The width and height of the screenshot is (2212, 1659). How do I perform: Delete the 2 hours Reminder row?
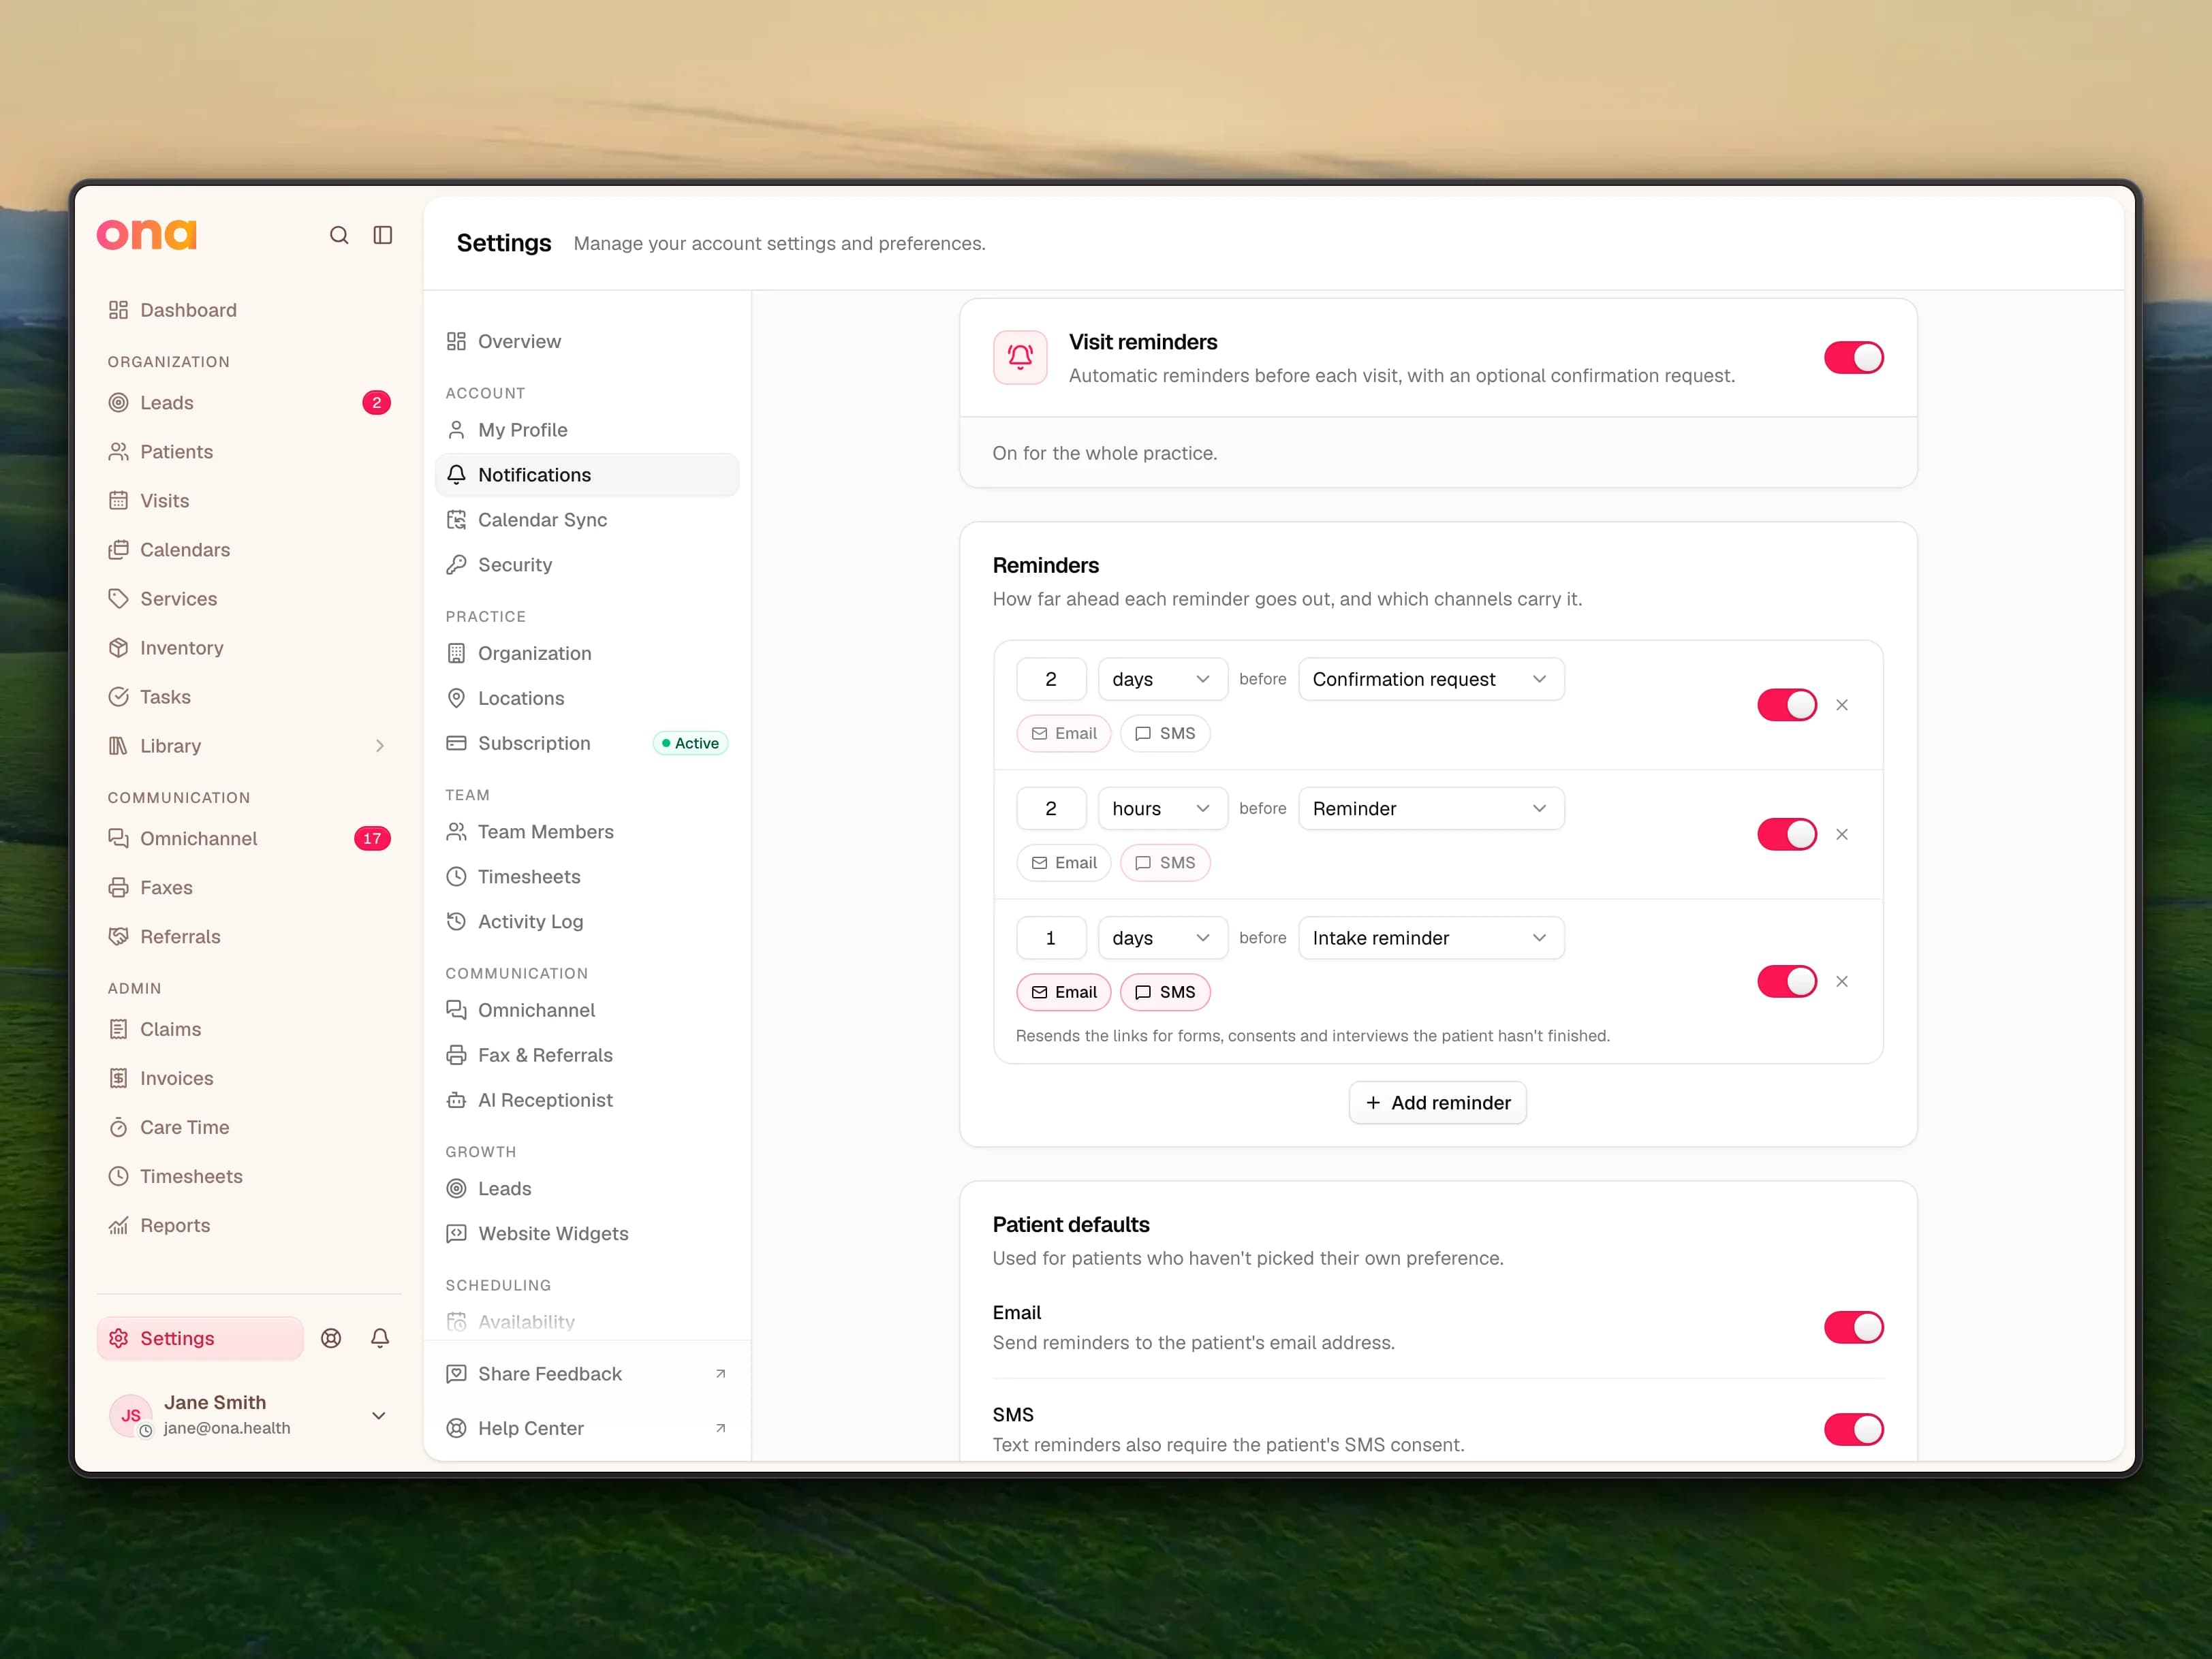(x=1842, y=834)
